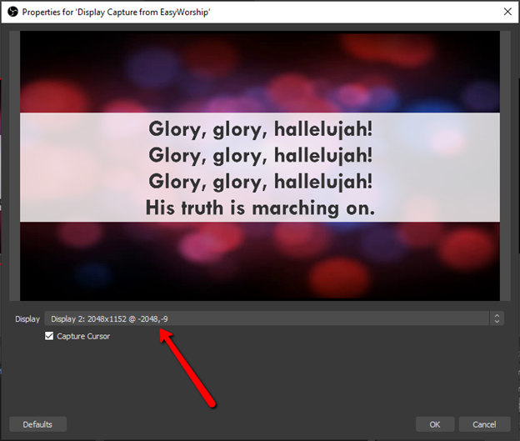Confirm properties with the OK button
This screenshot has height=441, width=520.
(435, 424)
